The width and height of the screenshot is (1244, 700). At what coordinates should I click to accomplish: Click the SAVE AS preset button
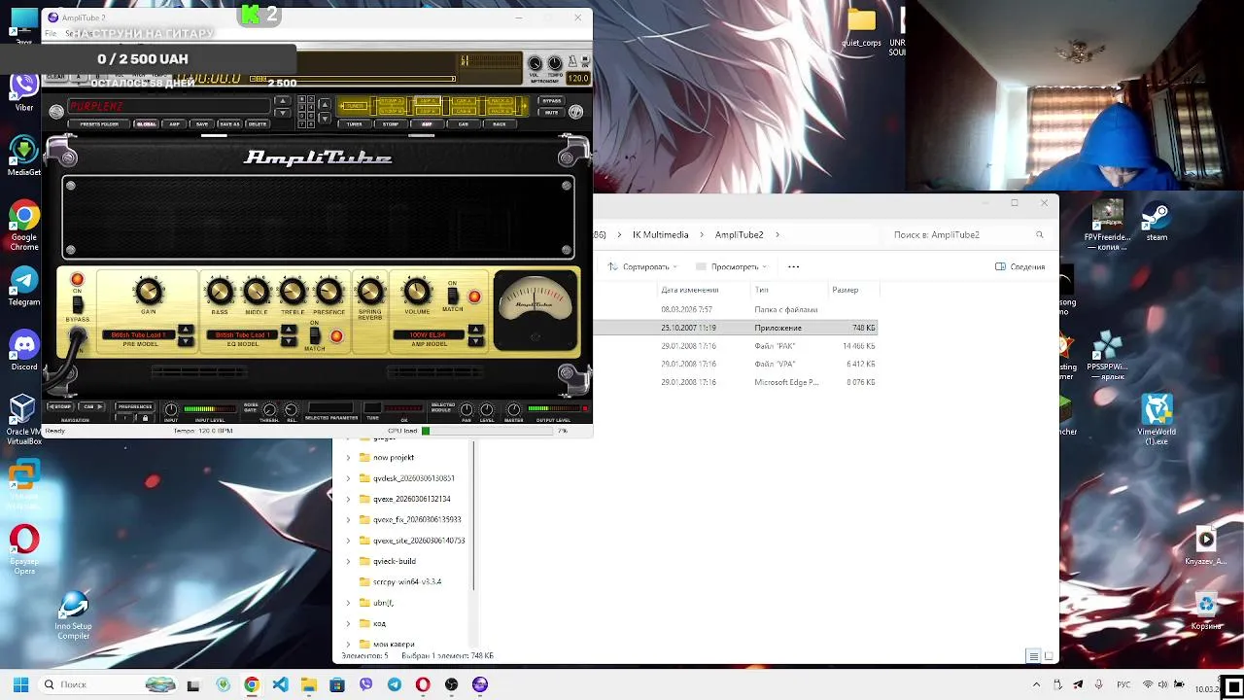[229, 124]
